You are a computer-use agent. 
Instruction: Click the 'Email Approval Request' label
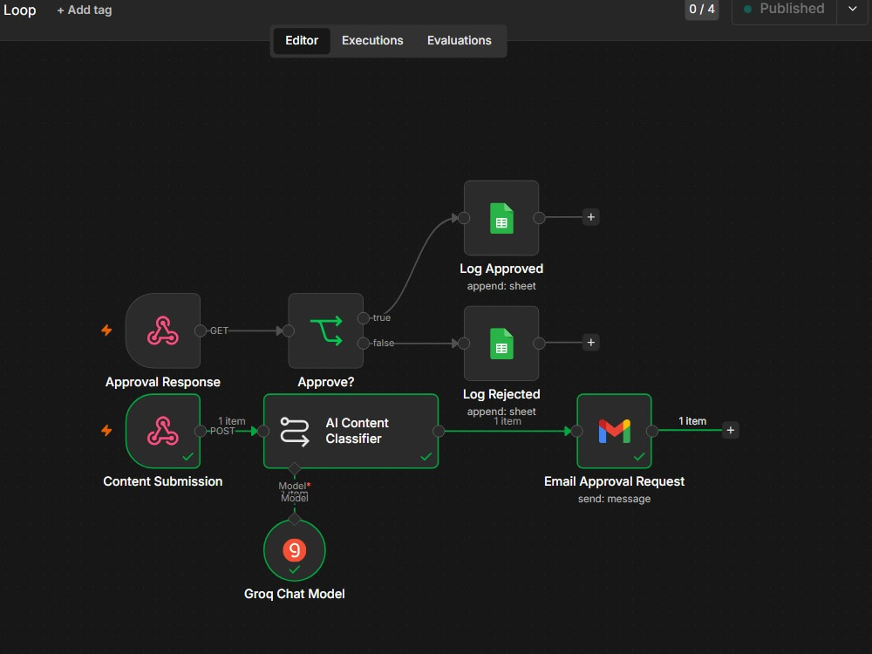(614, 481)
